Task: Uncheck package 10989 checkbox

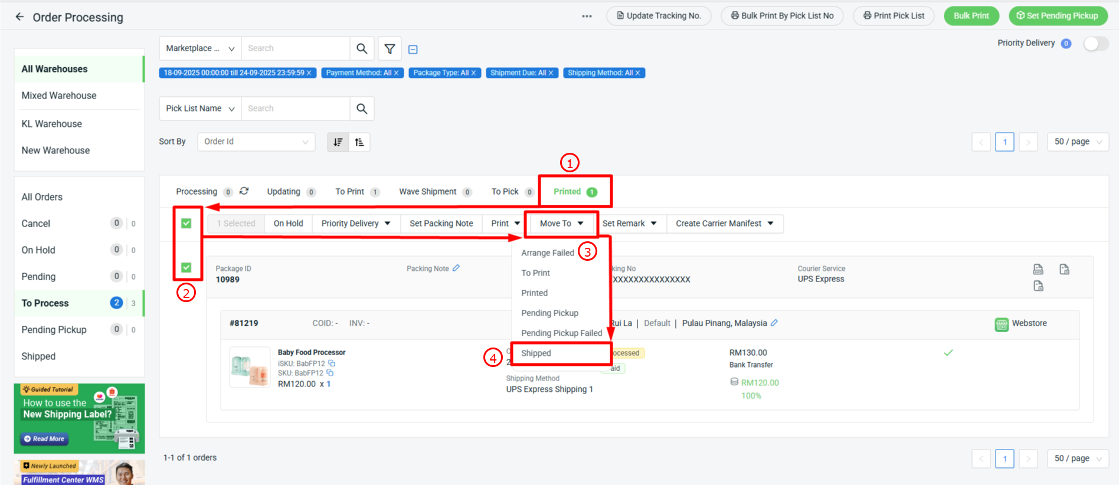Action: pos(186,267)
